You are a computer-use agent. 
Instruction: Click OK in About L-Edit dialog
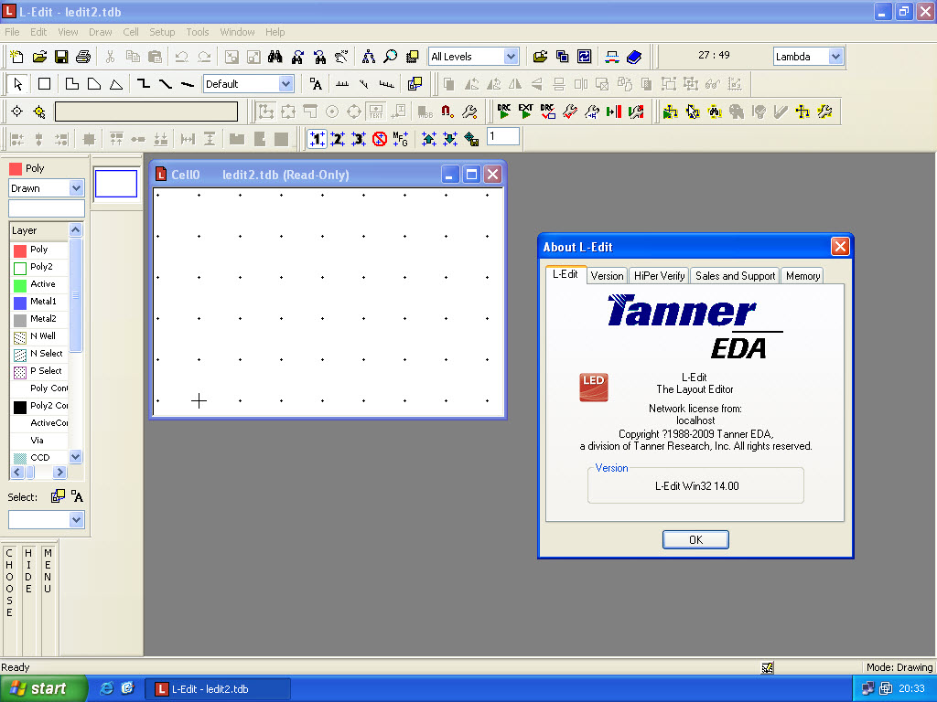tap(695, 539)
